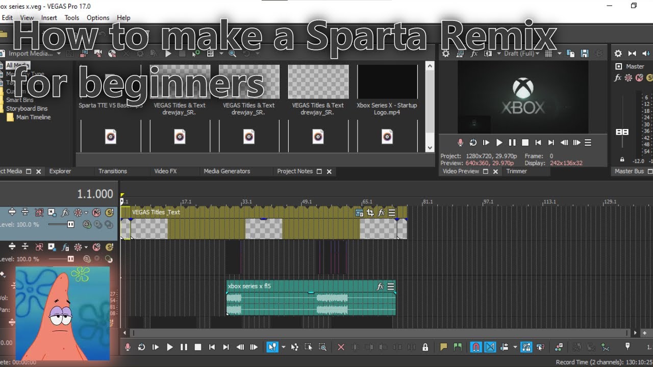Select Normal Edit tool in timeline toolbar
The image size is (653, 367).
[x=272, y=347]
